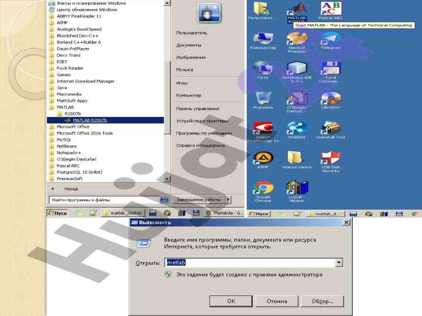Open the MATLAB desktop shortcut
Image resolution: width=422 pixels, height=316 pixels.
[297, 10]
